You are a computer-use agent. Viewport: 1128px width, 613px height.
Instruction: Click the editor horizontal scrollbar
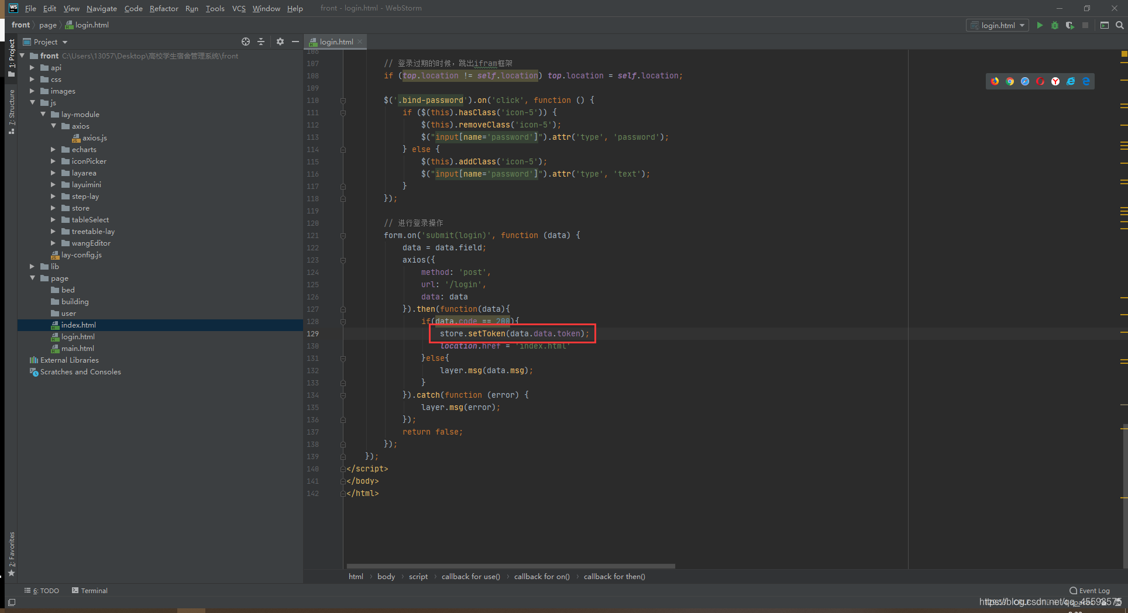tap(511, 566)
